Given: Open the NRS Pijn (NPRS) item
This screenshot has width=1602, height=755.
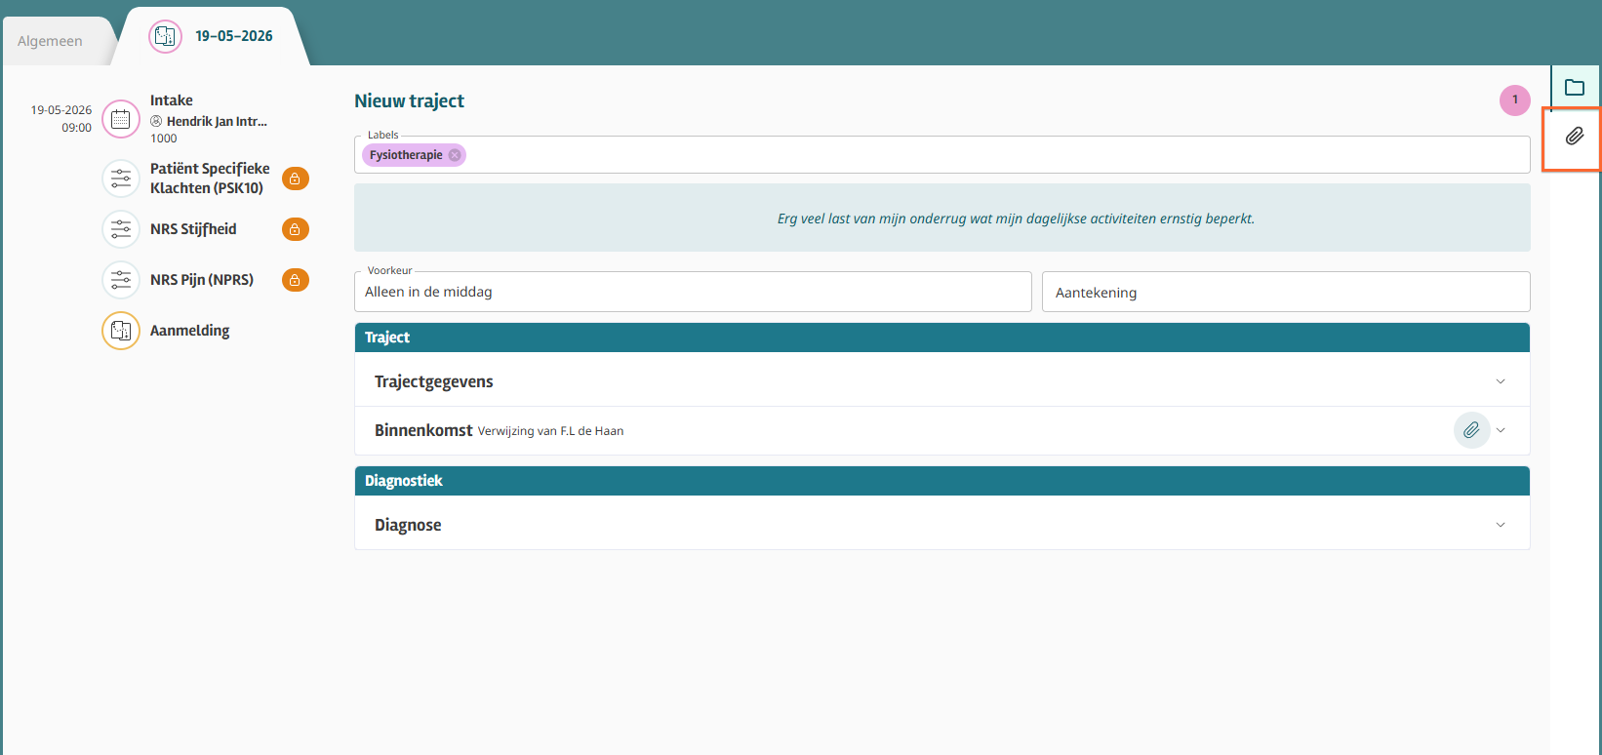Looking at the screenshot, I should [x=202, y=280].
